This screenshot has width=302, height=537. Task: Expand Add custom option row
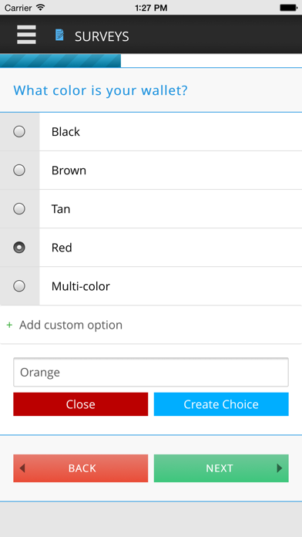click(151, 325)
